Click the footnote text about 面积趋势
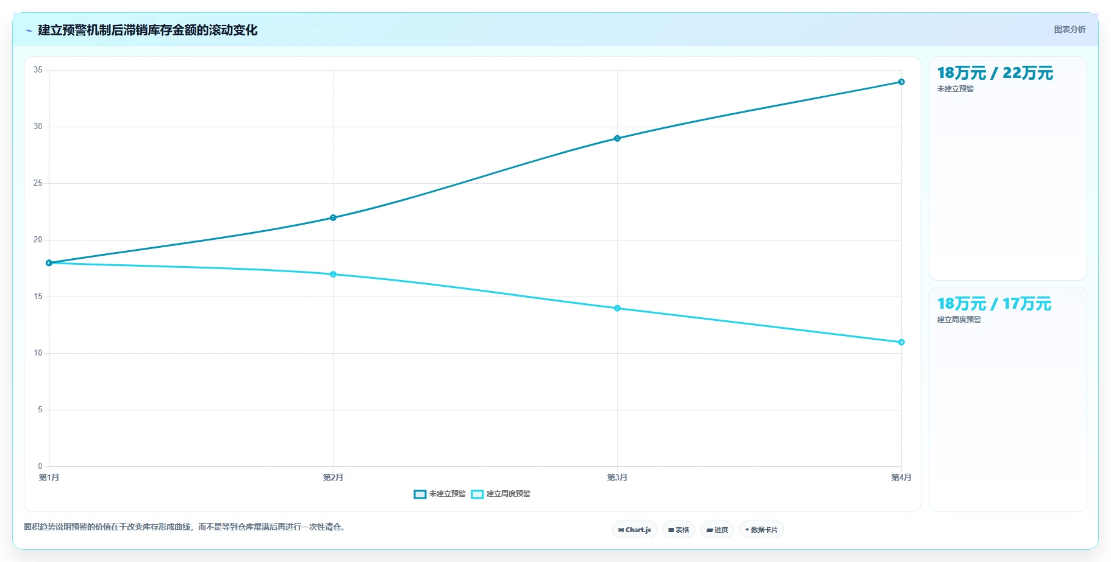Viewport: 1111px width, 562px height. point(186,527)
